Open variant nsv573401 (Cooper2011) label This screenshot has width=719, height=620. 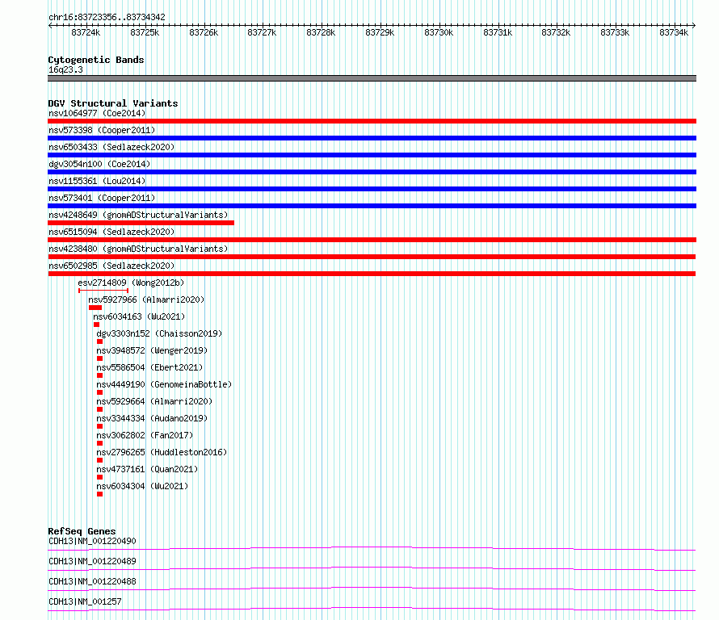[102, 198]
